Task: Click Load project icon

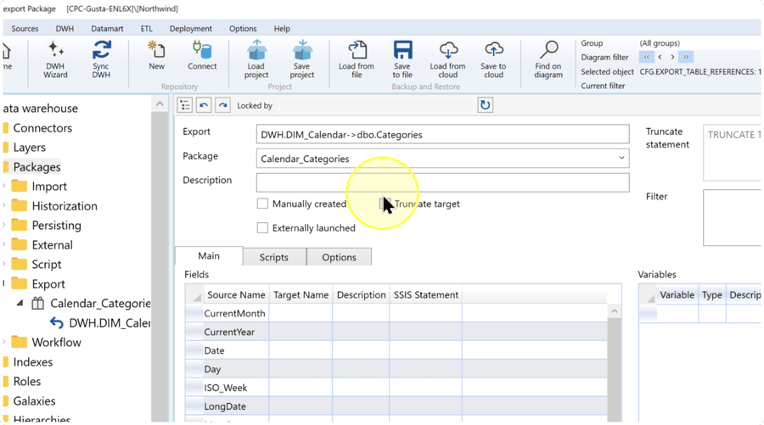Action: [256, 60]
